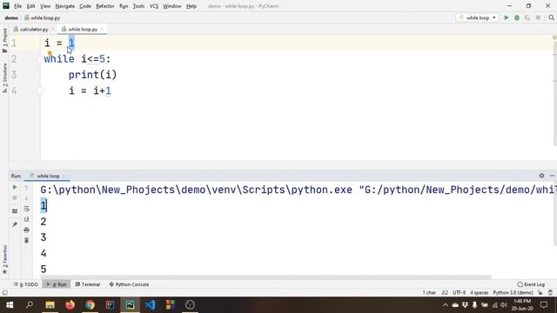The image size is (557, 313).
Task: Open Firefox from the taskbar
Action: [70, 305]
